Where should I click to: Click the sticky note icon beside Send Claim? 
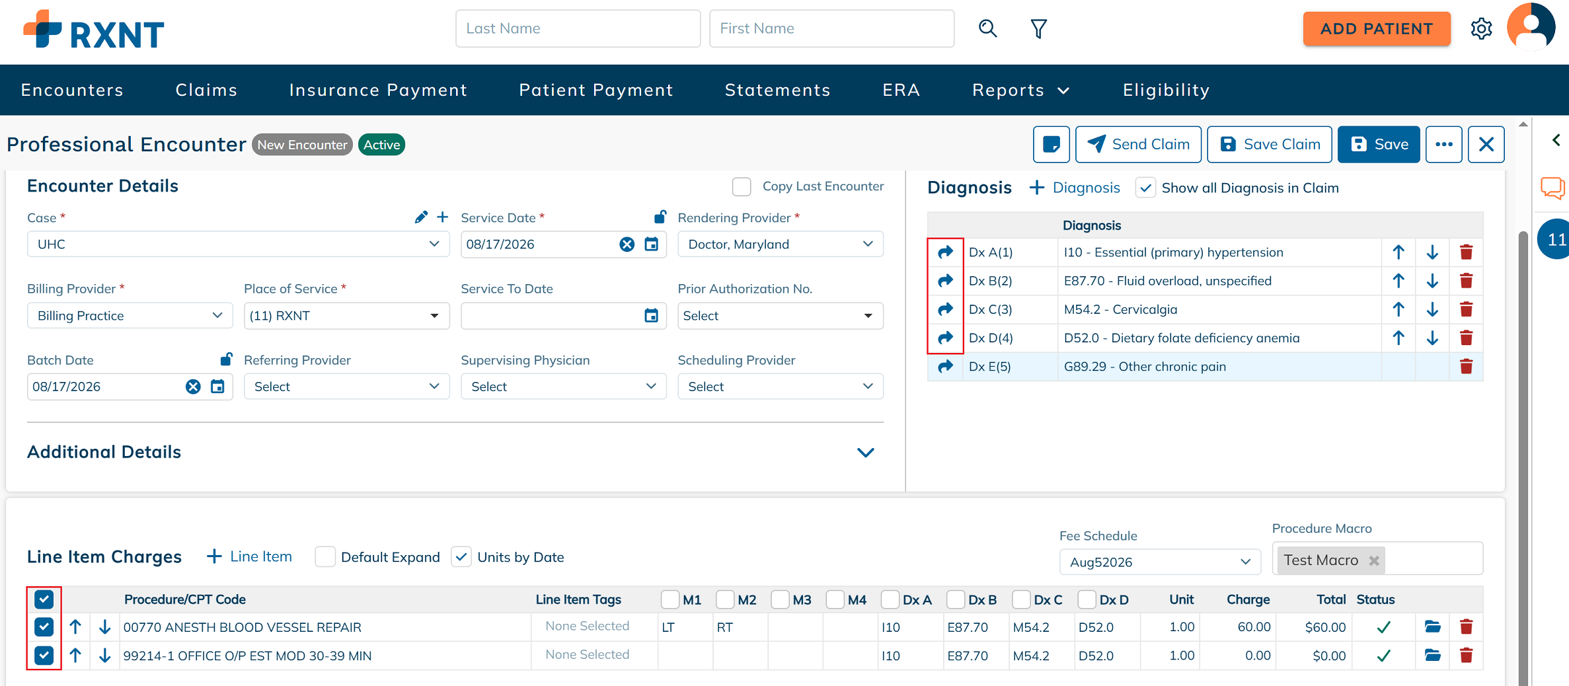point(1051,144)
